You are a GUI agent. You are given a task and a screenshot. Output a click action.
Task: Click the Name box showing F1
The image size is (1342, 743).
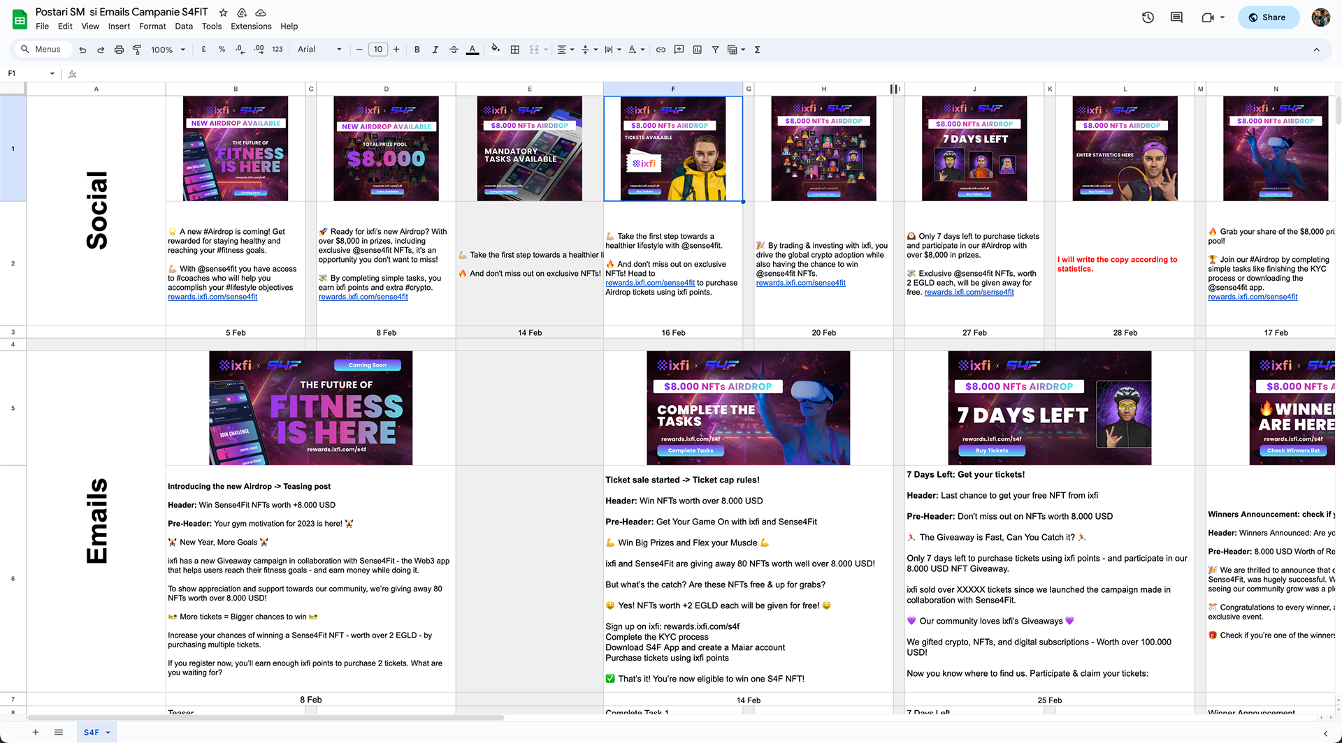[x=31, y=73]
